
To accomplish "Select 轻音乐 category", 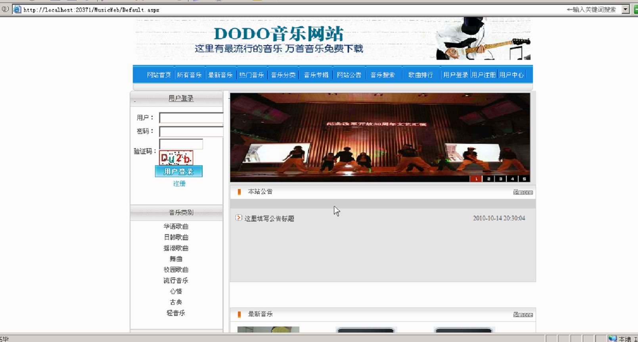I will click(176, 313).
